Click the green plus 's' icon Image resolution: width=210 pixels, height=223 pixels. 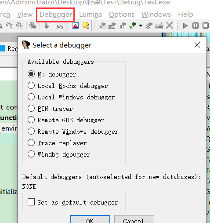pos(132,26)
